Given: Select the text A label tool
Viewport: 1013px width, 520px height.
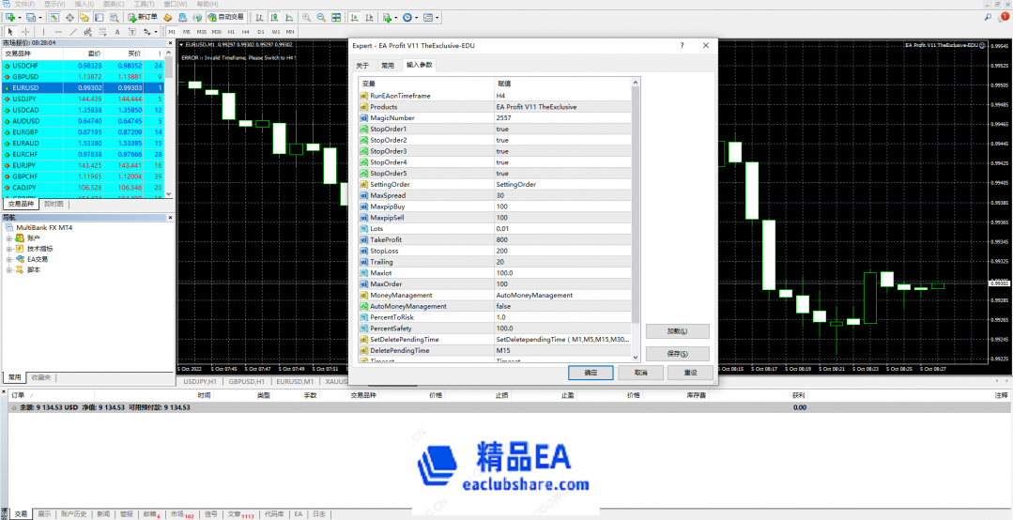Looking at the screenshot, I should point(117,32).
